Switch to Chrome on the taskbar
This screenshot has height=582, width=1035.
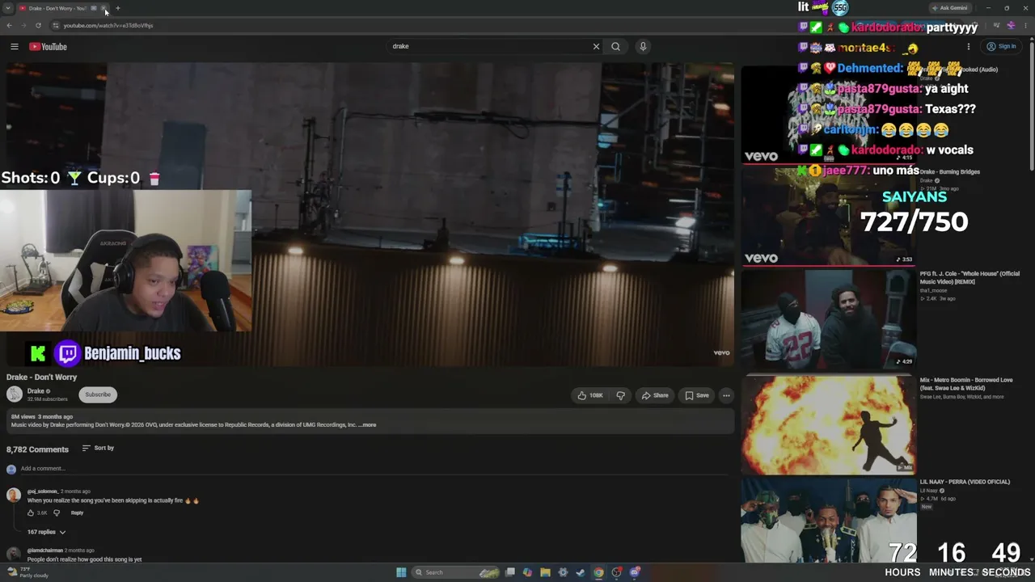598,572
